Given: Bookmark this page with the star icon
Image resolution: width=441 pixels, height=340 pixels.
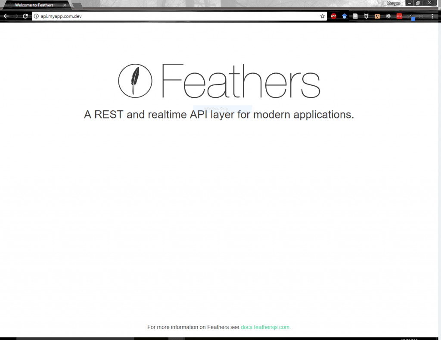Looking at the screenshot, I should tap(322, 16).
